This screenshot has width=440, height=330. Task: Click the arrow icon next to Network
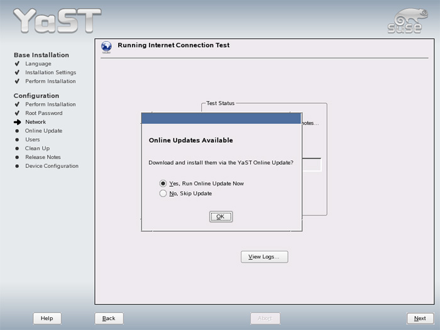tap(18, 122)
